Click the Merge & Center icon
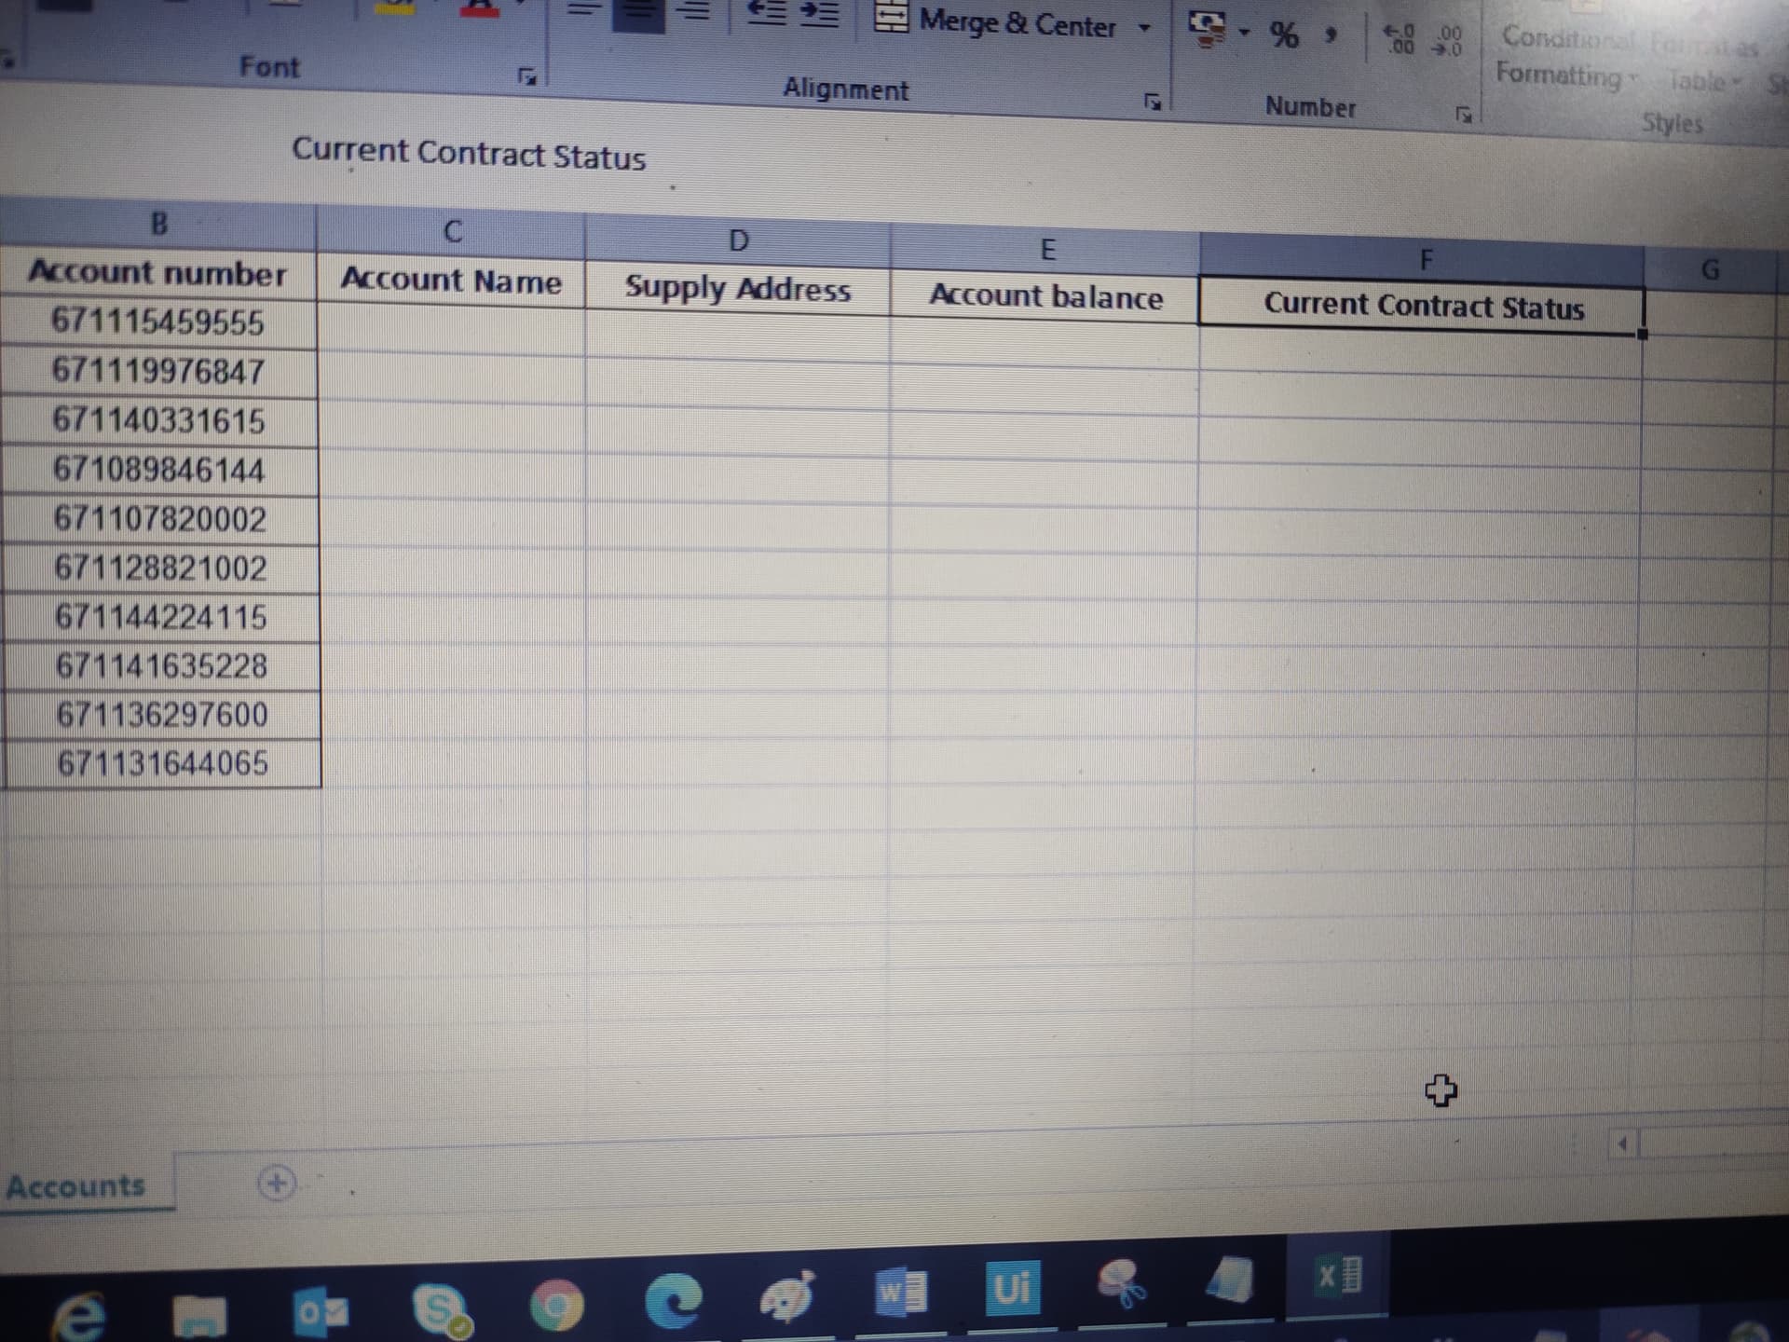Viewport: 1789px width, 1342px height. pyautogui.click(x=892, y=18)
